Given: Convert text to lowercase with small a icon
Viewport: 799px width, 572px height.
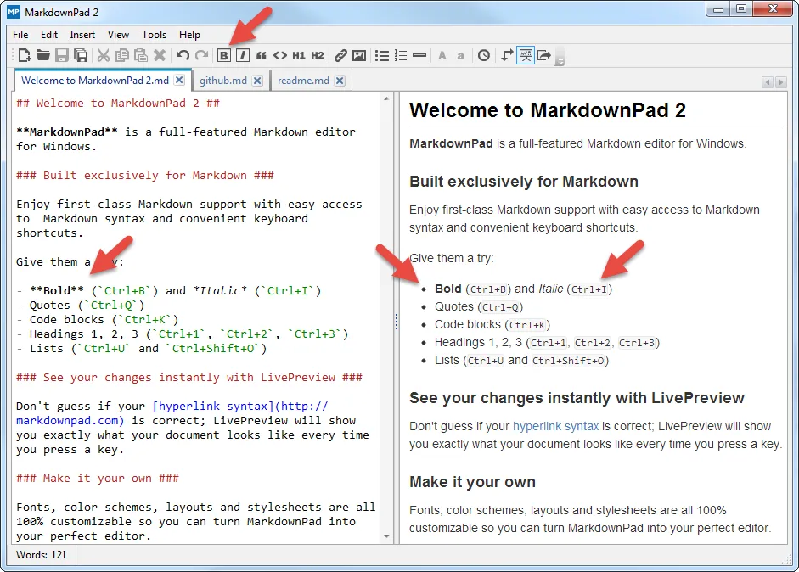Looking at the screenshot, I should click(x=461, y=55).
